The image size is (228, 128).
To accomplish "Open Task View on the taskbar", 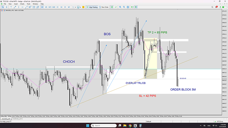I will [x=120, y=126].
